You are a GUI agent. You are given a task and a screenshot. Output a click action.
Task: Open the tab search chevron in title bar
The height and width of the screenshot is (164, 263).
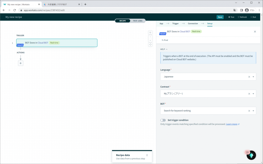[x=236, y=3]
